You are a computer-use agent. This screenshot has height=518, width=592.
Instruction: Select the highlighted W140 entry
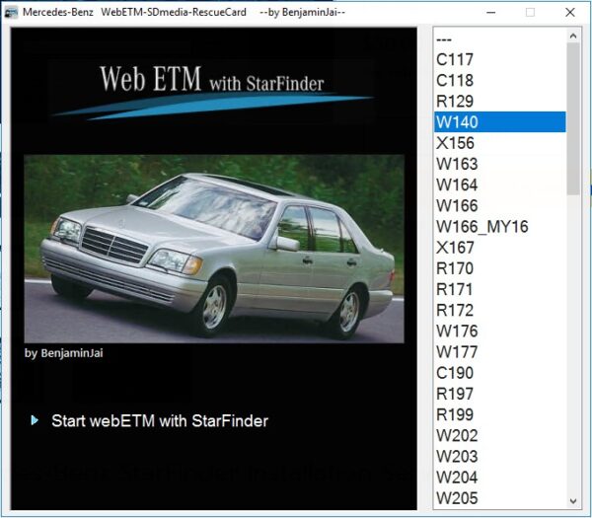tap(500, 122)
